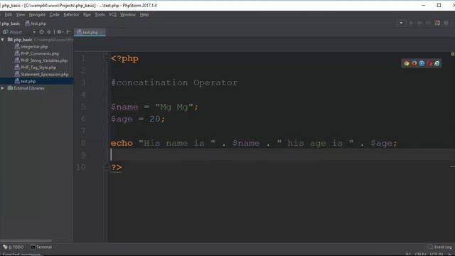
Task: Open in Opera browser icon
Action: 429,63
